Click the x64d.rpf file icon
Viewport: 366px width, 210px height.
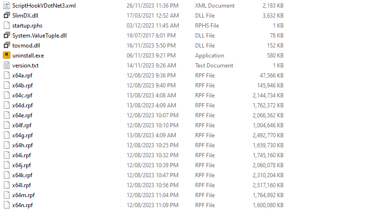(7, 105)
